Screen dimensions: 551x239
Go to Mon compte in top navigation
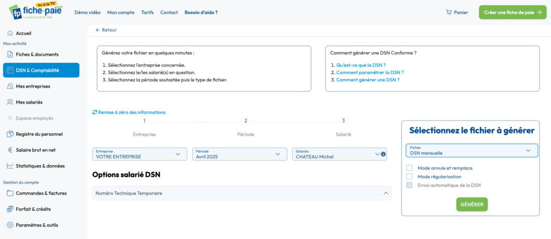point(121,12)
